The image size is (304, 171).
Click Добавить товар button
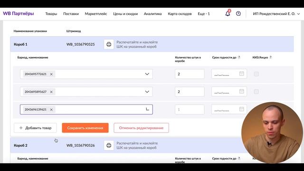tap(35, 128)
